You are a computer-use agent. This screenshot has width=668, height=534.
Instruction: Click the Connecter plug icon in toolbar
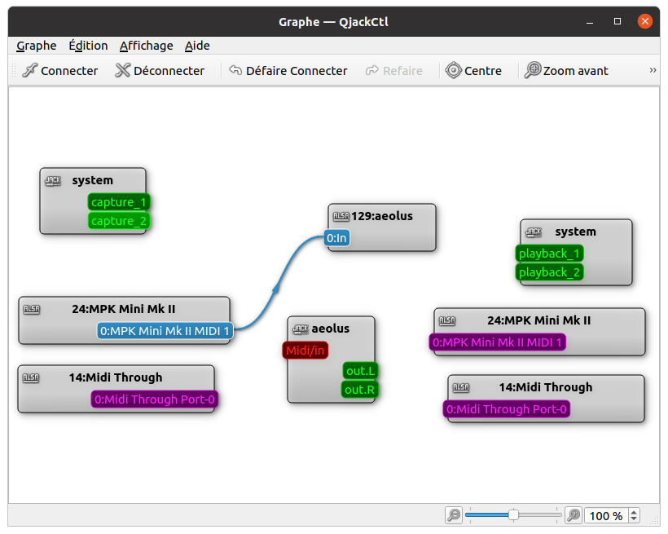(x=29, y=71)
